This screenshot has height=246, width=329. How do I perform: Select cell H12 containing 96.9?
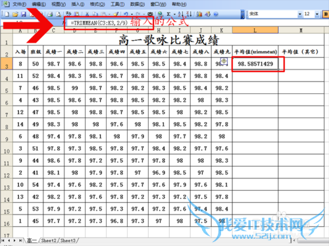point(159,173)
